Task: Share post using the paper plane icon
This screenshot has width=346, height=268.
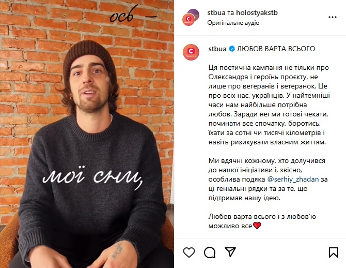Action: 230,252
